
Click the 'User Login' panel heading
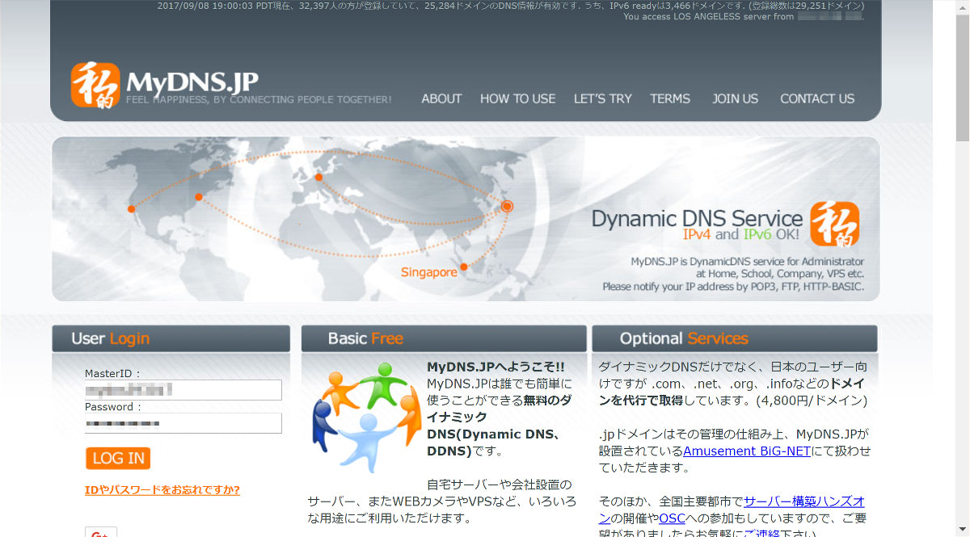tap(110, 339)
